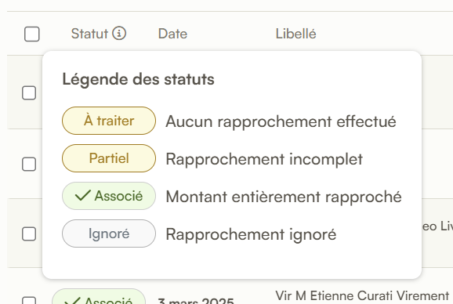Check the row checkbox left of the Ignoré badge
The width and height of the screenshot is (453, 304).
click(29, 233)
